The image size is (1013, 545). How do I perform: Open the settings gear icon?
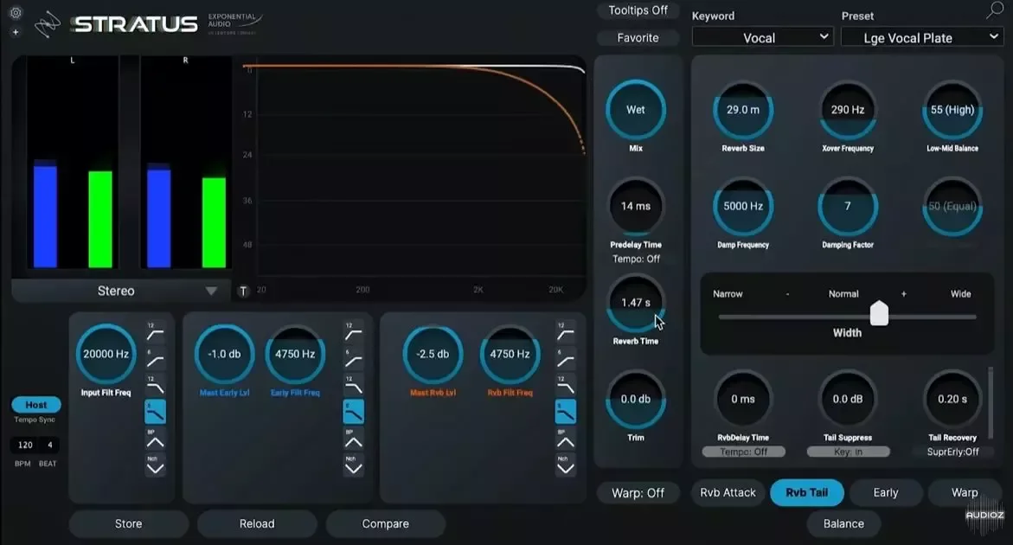16,12
